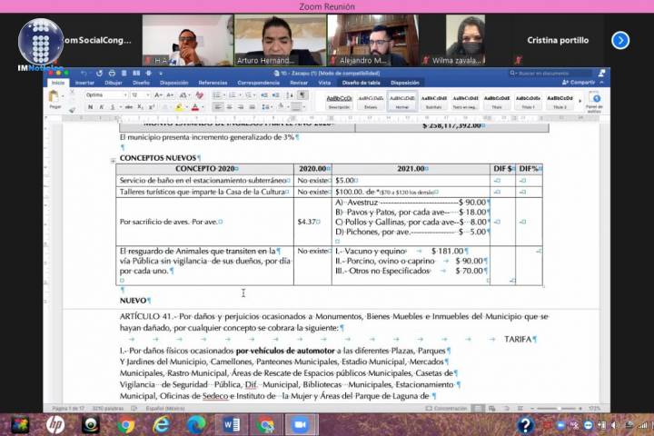Show next Zoom participants with blue arrow

click(620, 41)
